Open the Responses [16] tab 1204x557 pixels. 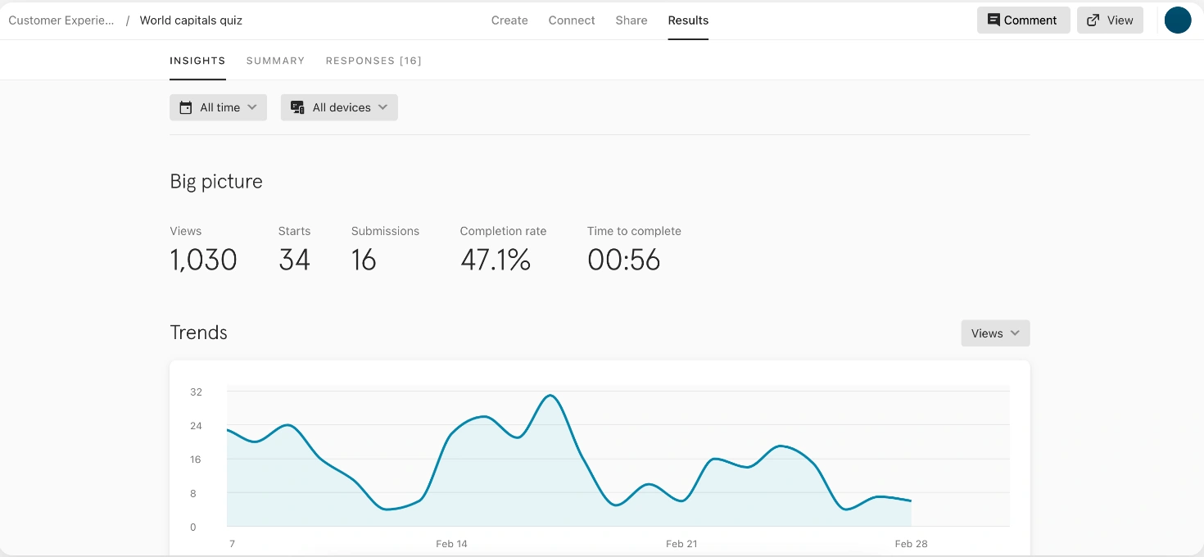coord(373,60)
